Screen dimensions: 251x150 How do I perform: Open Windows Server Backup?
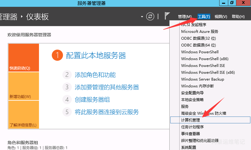(202, 79)
